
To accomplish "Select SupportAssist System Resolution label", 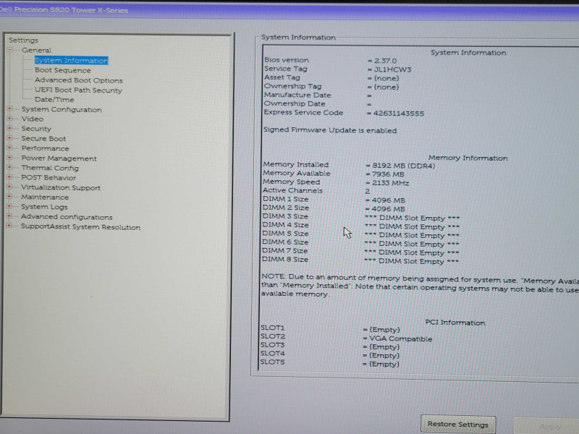I will [80, 227].
